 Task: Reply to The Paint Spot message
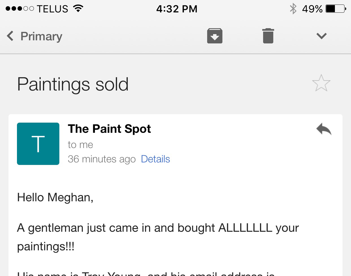[324, 129]
